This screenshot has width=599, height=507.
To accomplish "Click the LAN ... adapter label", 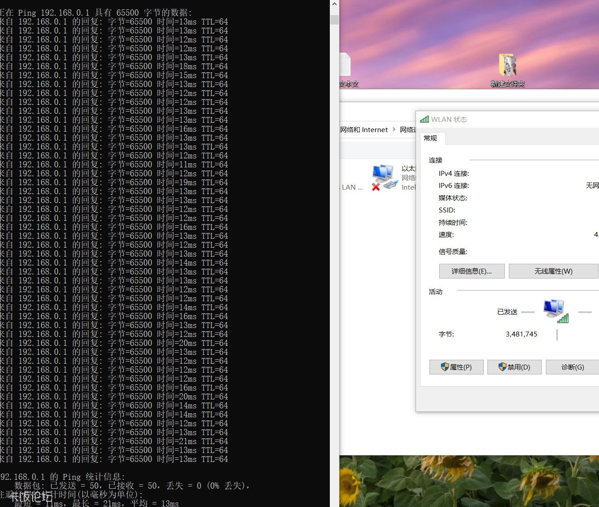I will [x=352, y=187].
